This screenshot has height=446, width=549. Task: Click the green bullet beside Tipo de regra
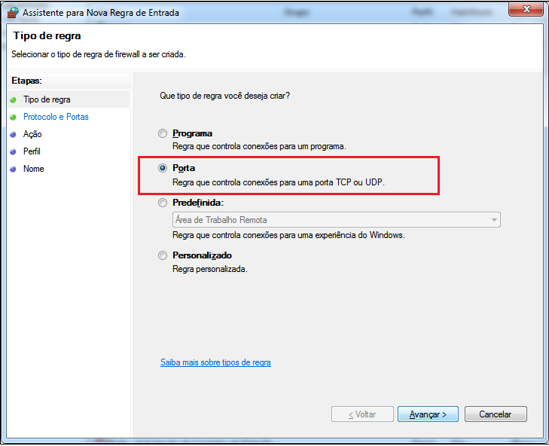point(14,100)
